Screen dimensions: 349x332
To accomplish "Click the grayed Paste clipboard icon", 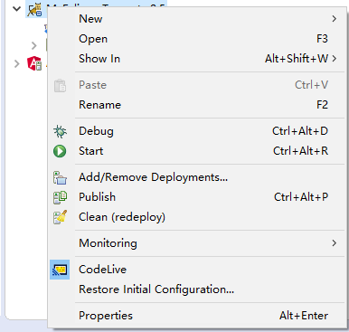I will coord(60,85).
